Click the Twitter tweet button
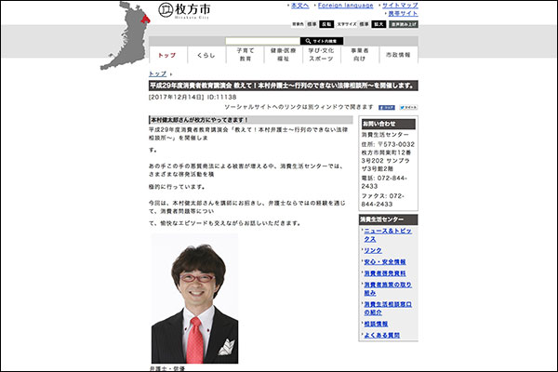 tap(409, 108)
